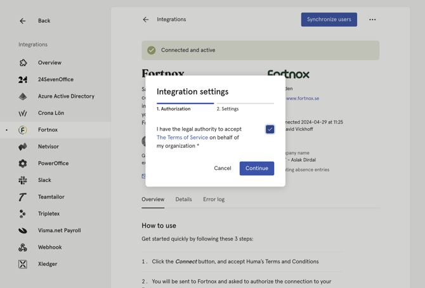
Task: Open the www.fortnox.se link
Action: coord(303,98)
